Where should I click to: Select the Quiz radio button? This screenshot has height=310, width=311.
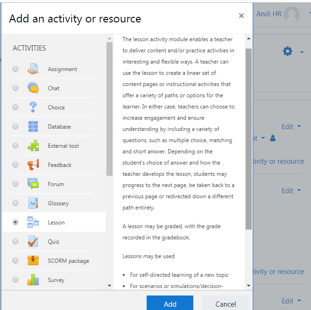(15, 241)
